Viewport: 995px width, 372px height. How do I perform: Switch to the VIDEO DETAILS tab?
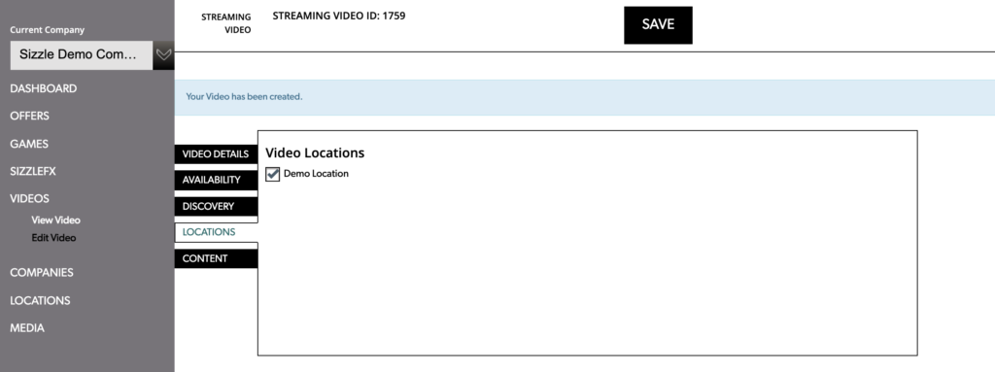click(x=216, y=154)
